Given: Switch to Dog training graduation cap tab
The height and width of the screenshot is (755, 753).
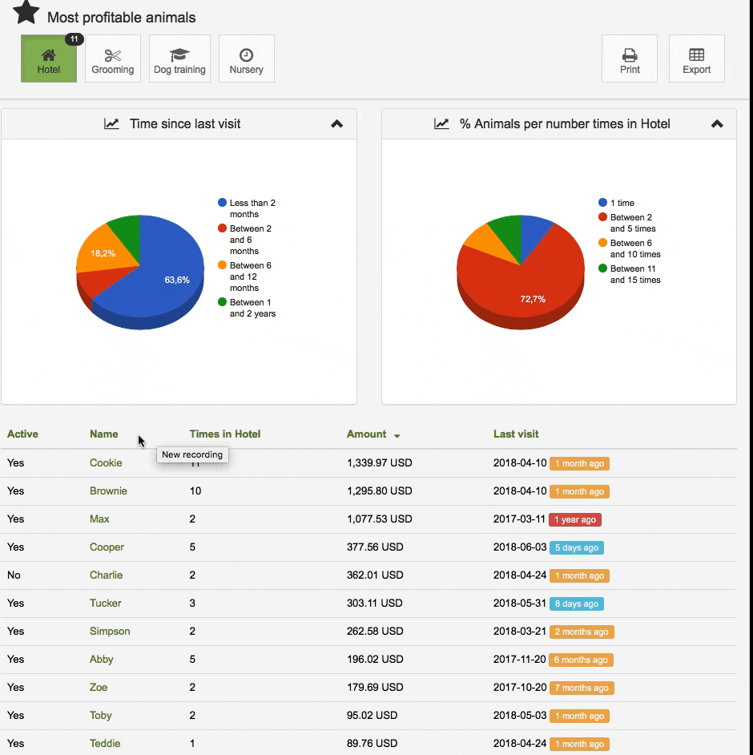Looking at the screenshot, I should (x=179, y=59).
